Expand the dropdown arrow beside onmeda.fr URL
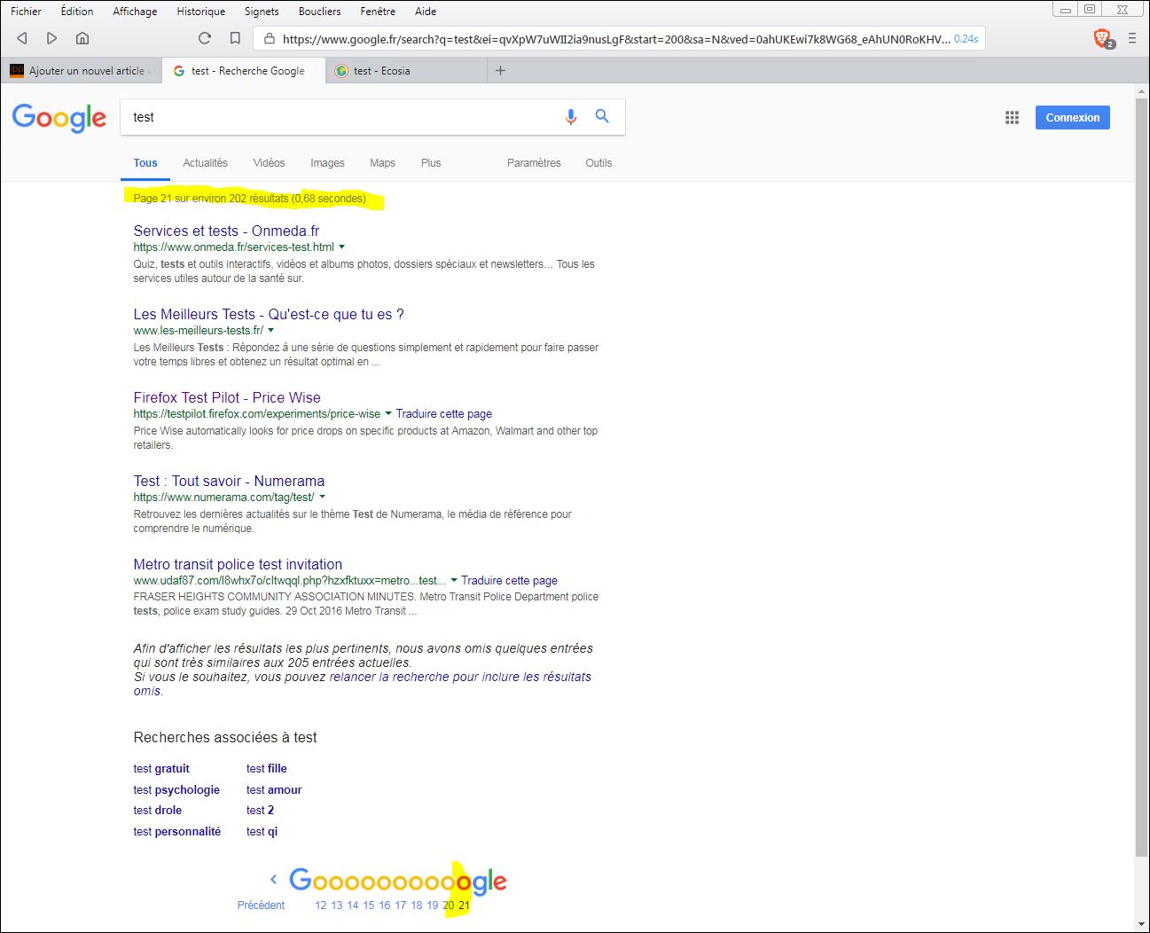Screen dimensions: 1150x933 point(342,247)
